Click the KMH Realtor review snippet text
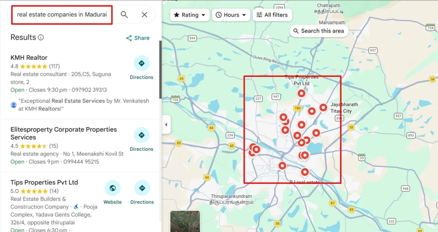Screen dimensions: 438x232 point(84,105)
